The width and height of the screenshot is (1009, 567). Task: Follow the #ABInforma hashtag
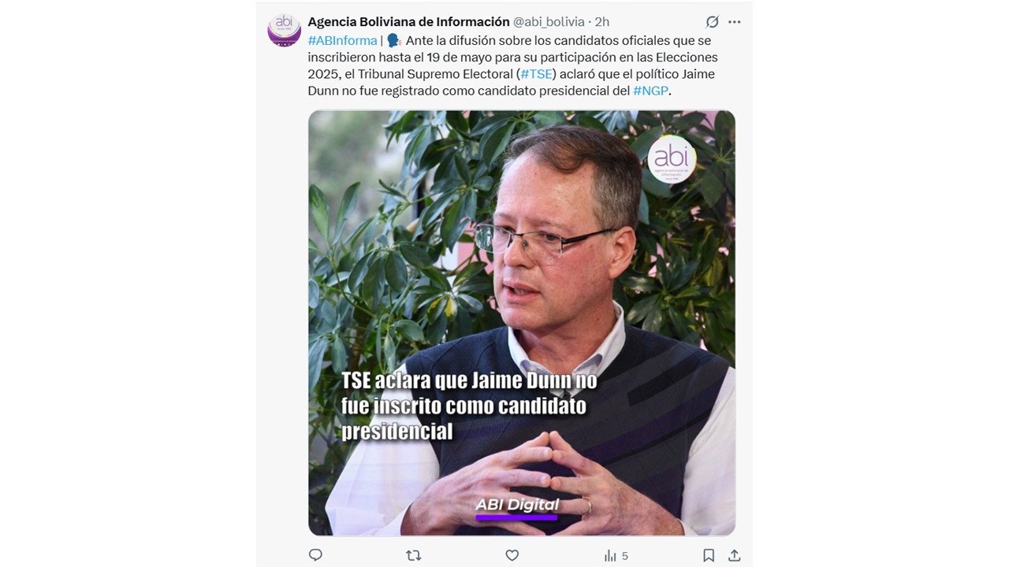pos(342,40)
